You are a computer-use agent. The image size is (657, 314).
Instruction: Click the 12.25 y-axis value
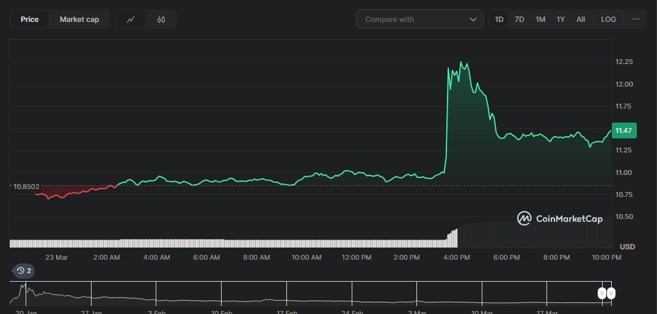point(624,62)
